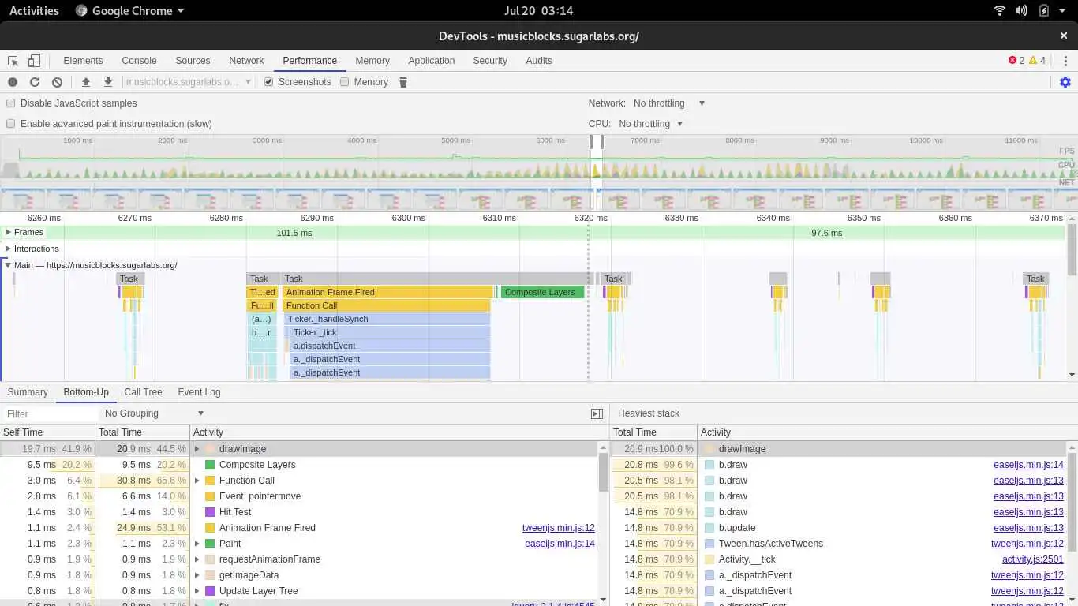Click the reload and profile icon
The image size is (1078, 606).
(35, 82)
